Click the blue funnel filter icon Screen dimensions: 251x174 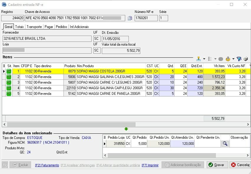pyautogui.click(x=239, y=59)
